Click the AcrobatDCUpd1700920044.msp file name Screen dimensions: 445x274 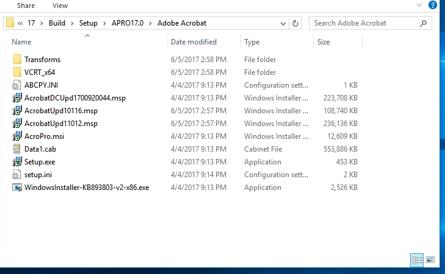pyautogui.click(x=75, y=98)
